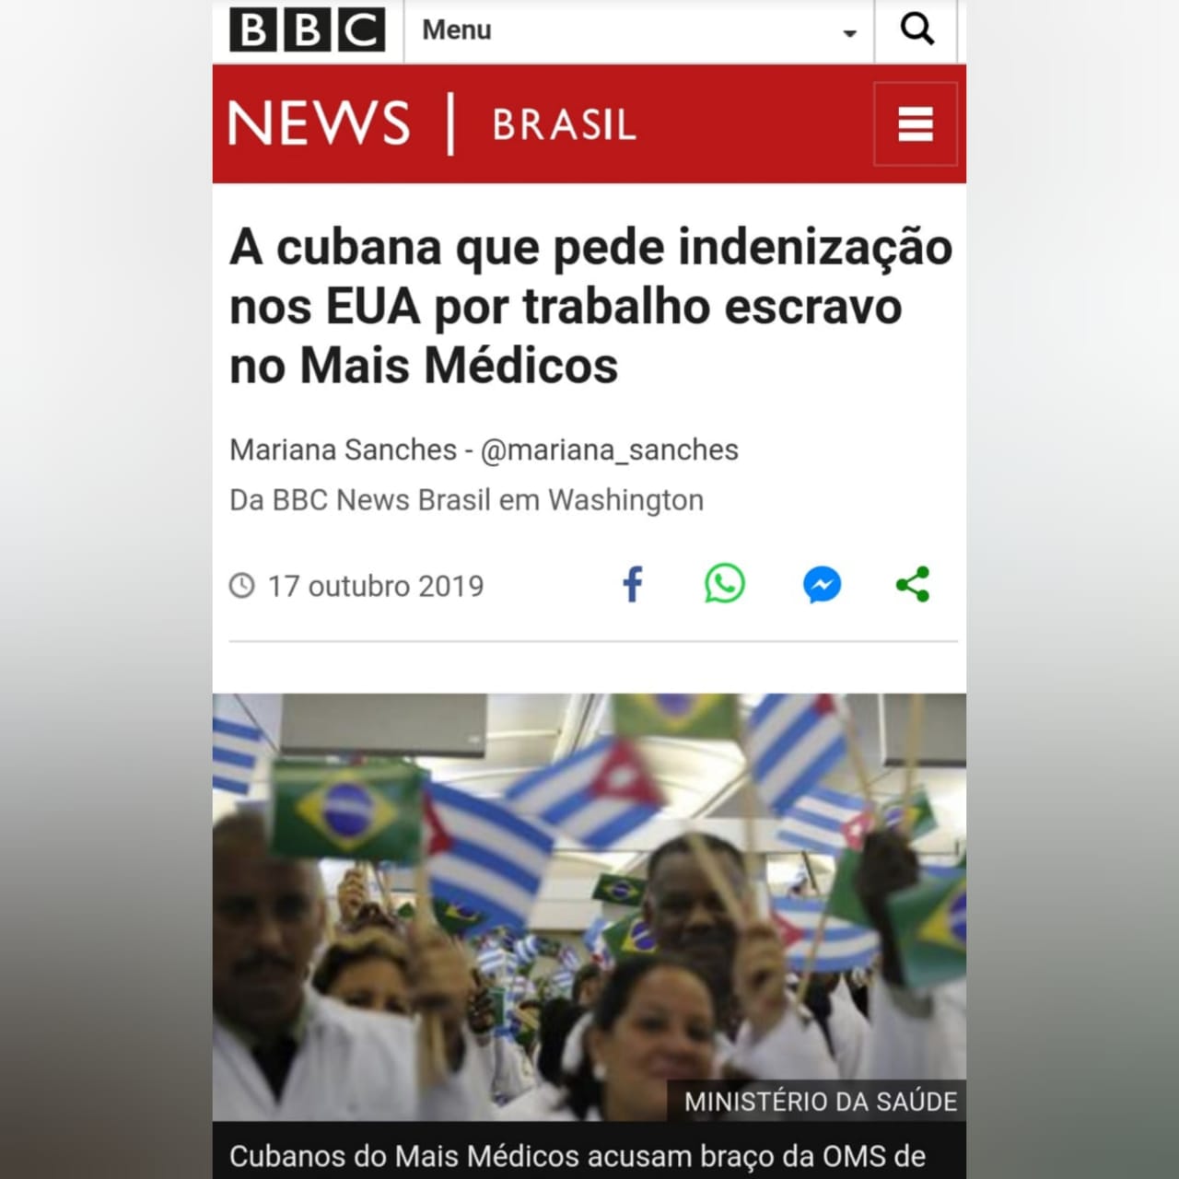The width and height of the screenshot is (1179, 1179).
Task: Open the generic share icon
Action: click(x=913, y=585)
